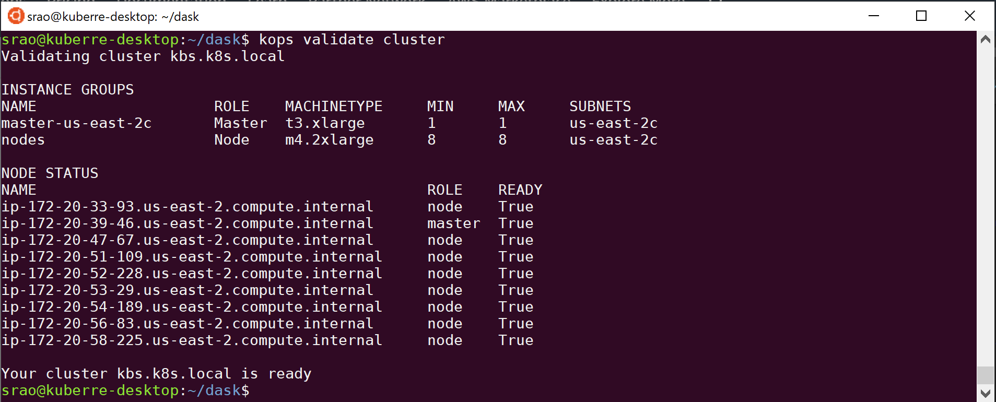The height and width of the screenshot is (402, 996).
Task: Click the window title srao@kuberre-desktop: ~/dask
Action: (x=113, y=17)
